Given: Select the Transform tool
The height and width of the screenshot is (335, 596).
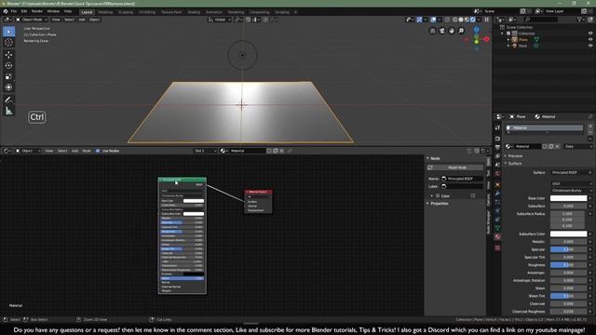Looking at the screenshot, I should point(8,87).
